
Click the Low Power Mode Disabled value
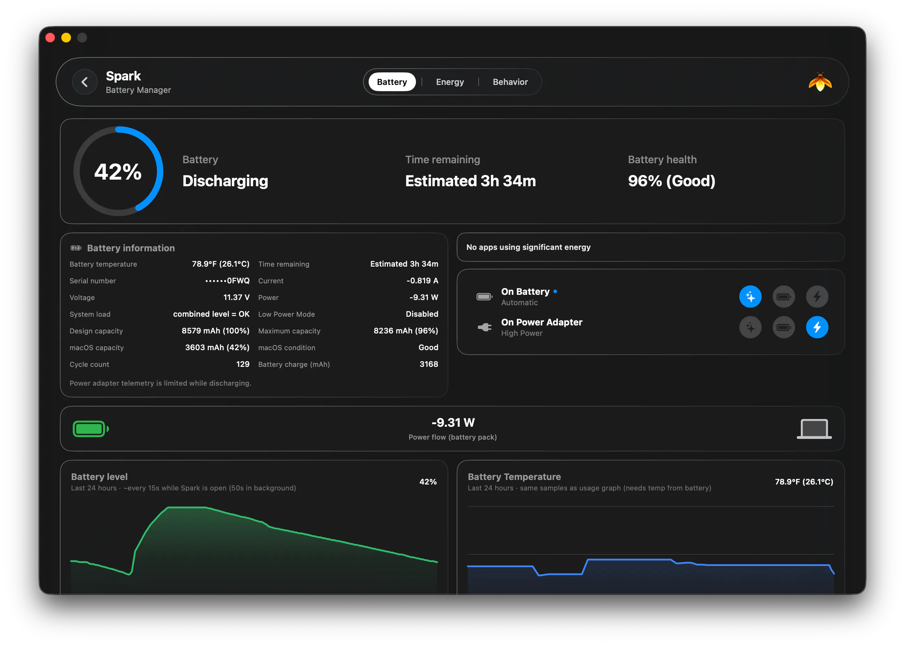pos(422,314)
